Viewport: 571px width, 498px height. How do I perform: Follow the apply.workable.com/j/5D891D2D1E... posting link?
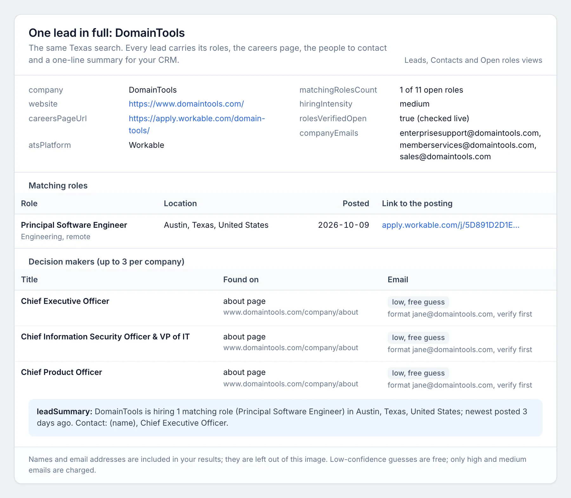[x=450, y=225]
